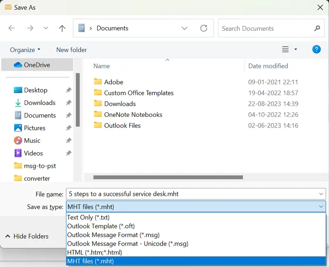
Task: Click the change view layout icon
Action: coord(285,49)
